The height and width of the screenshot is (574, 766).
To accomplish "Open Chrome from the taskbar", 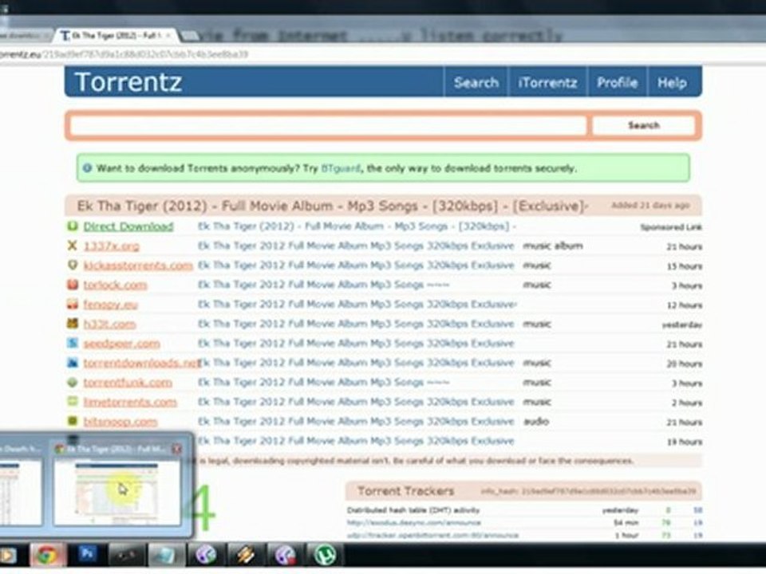I will click(x=46, y=556).
